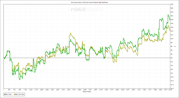
Task: Click the "$" y-axis title
Action: click(175, 46)
